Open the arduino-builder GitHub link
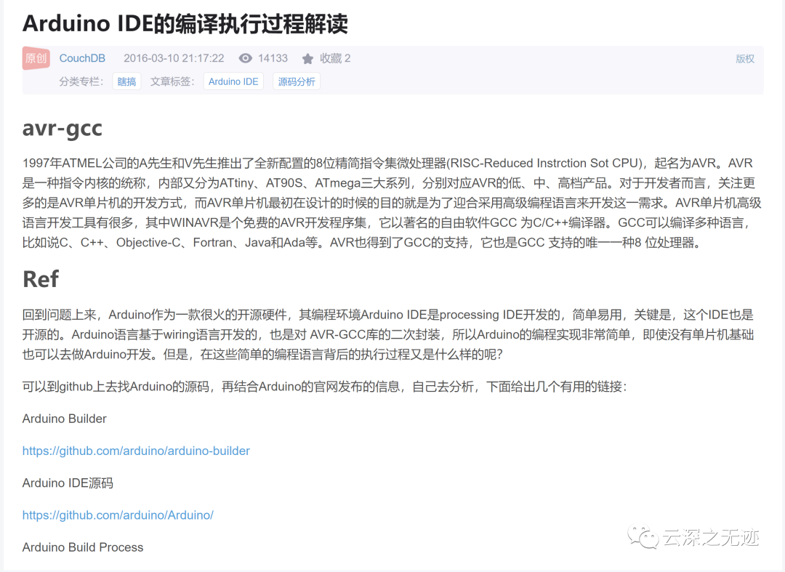Viewport: 785px width, 572px height. coord(136,451)
